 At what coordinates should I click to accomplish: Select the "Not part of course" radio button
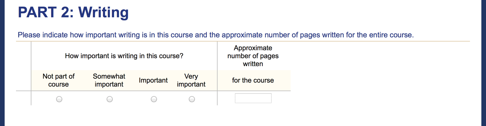[x=59, y=99]
